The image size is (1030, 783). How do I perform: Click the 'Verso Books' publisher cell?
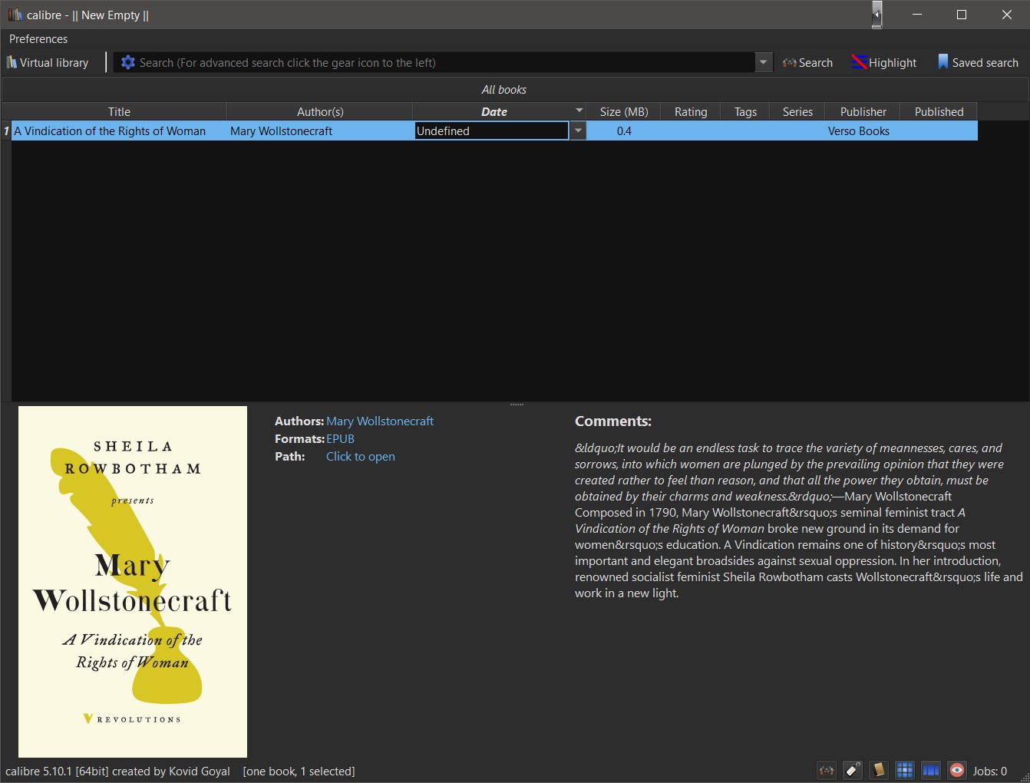(863, 131)
